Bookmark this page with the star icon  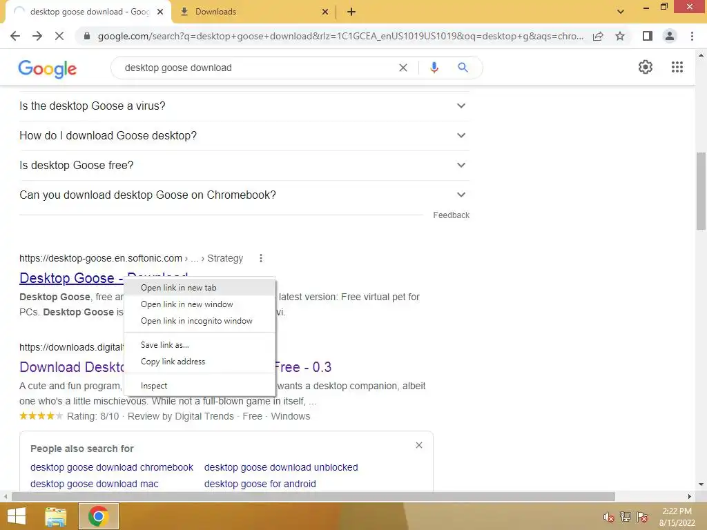620,36
